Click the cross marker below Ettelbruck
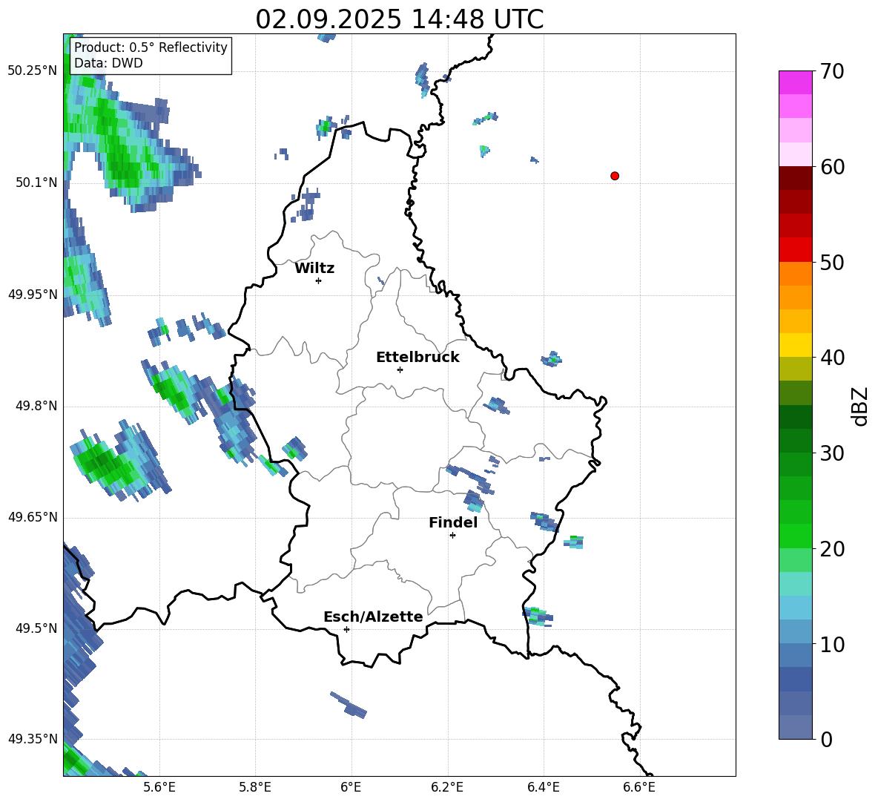 (x=400, y=369)
